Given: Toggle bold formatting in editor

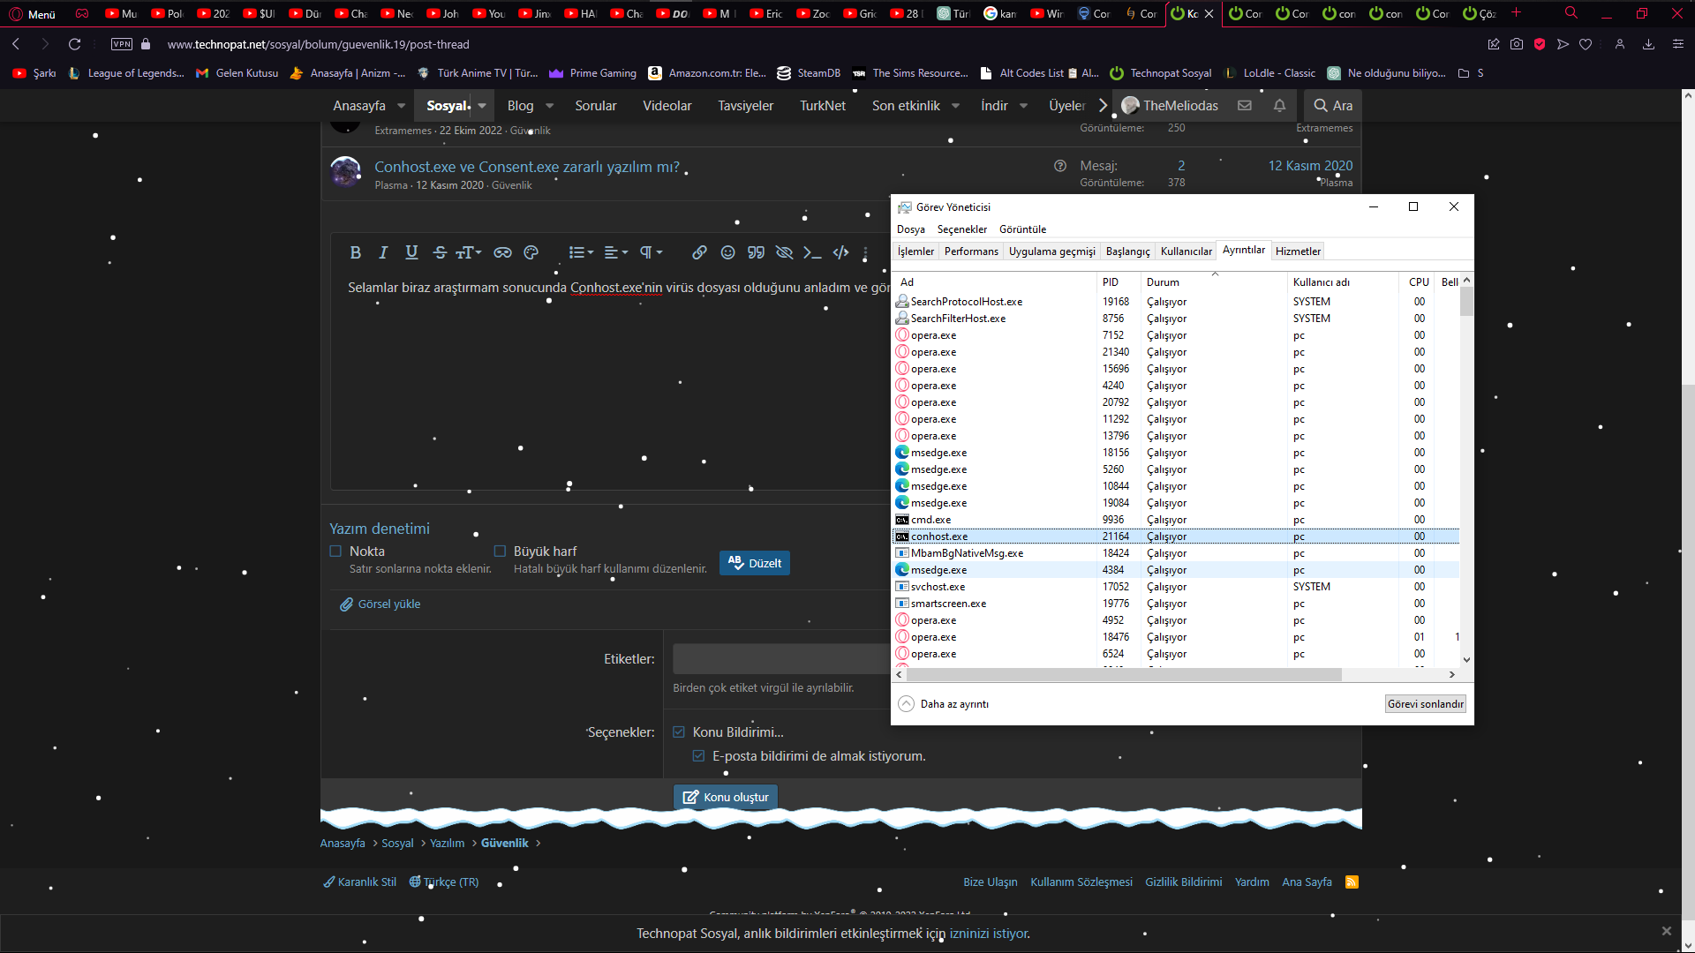Looking at the screenshot, I should tap(355, 252).
